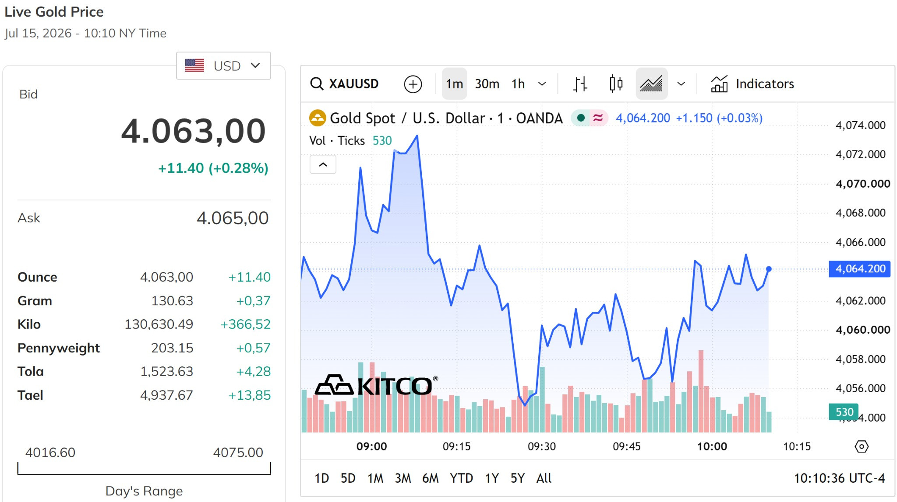897x502 pixels.
Task: Open chart settings hexagon icon
Action: (861, 446)
